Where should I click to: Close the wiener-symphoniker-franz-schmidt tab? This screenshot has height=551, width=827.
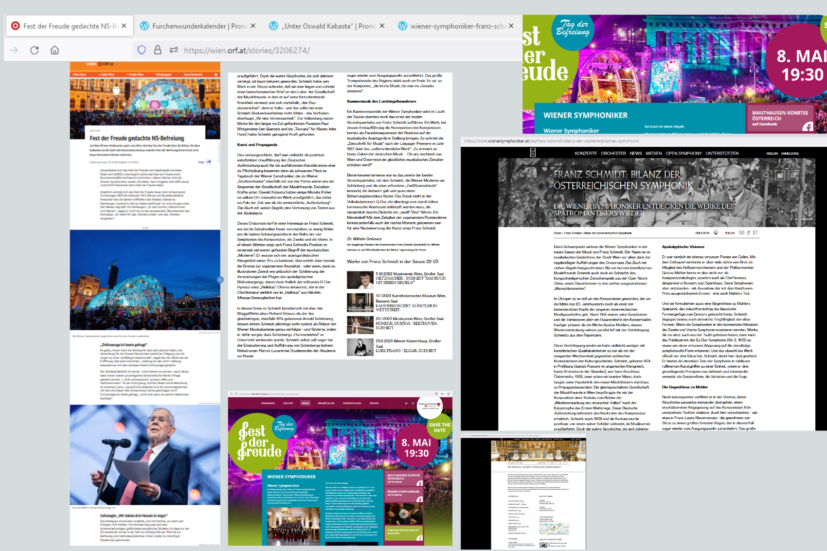pyautogui.click(x=511, y=26)
